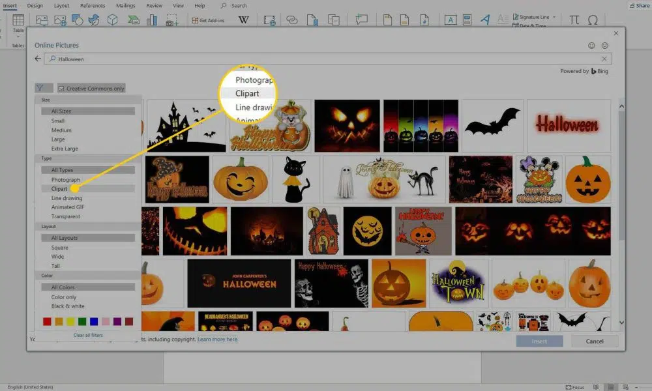
Task: Click the Online Pictures ribbon icon
Action: pyautogui.click(x=60, y=20)
